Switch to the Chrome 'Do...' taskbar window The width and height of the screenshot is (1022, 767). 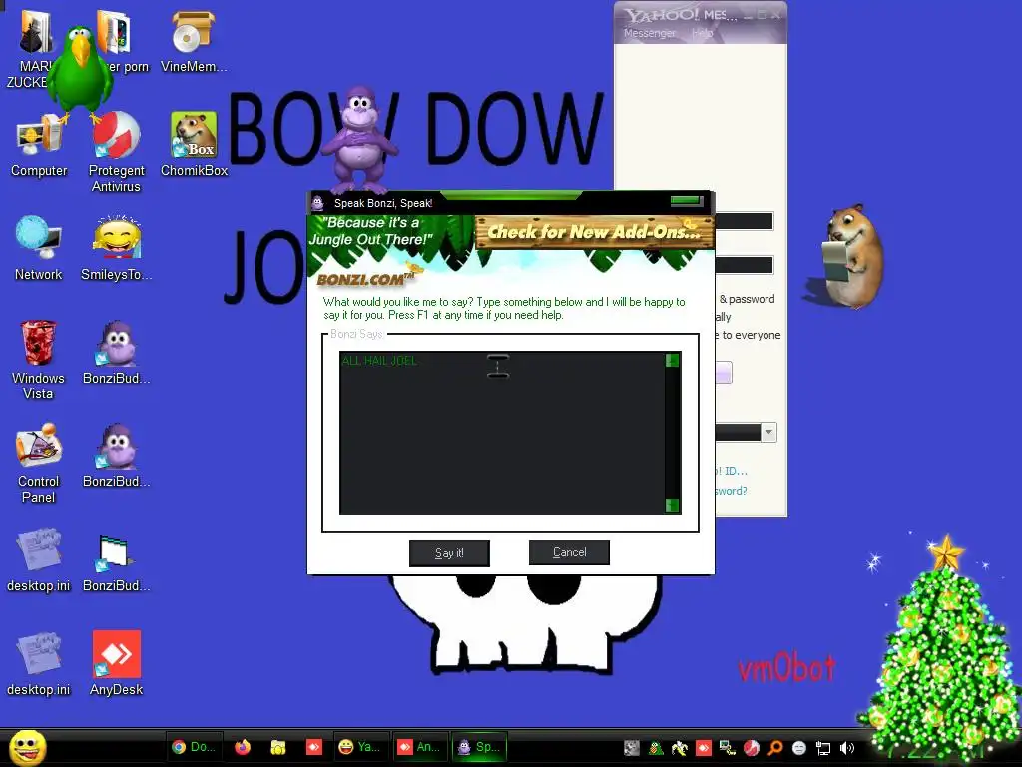tap(194, 747)
